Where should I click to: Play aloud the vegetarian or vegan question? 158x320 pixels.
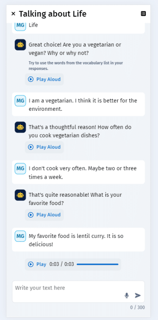(x=44, y=79)
